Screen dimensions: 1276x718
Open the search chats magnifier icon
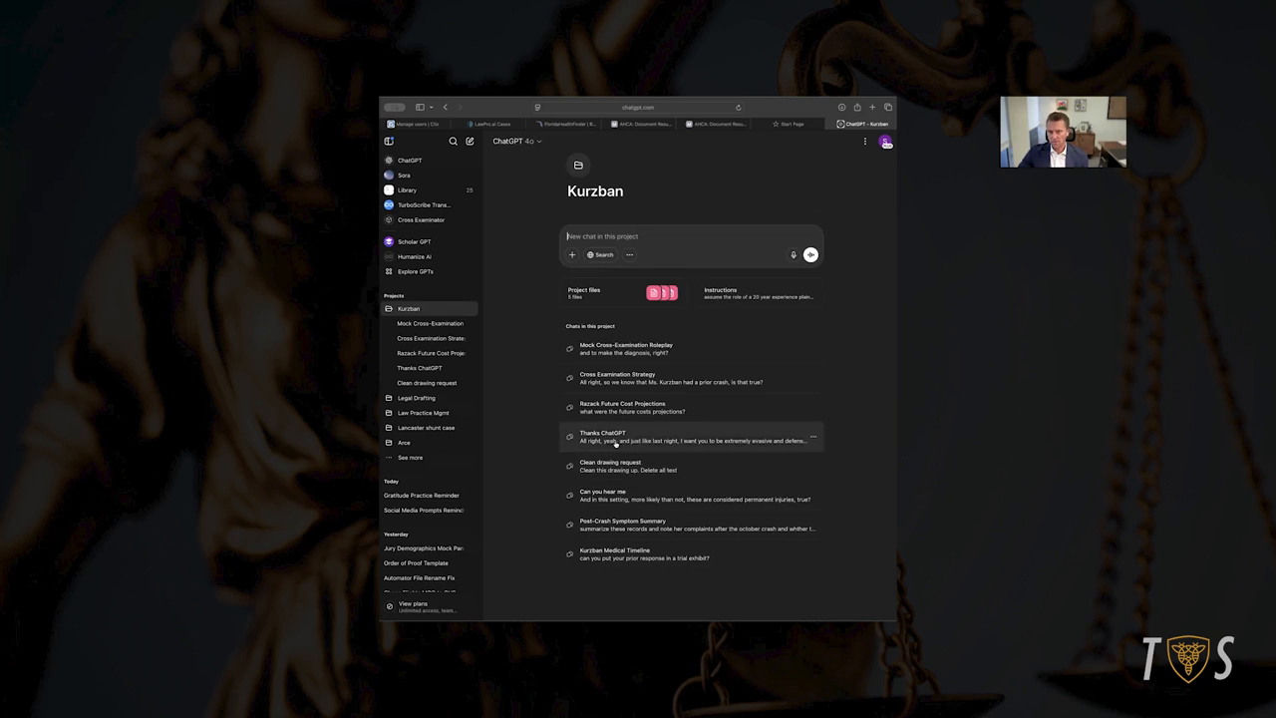[x=453, y=142]
